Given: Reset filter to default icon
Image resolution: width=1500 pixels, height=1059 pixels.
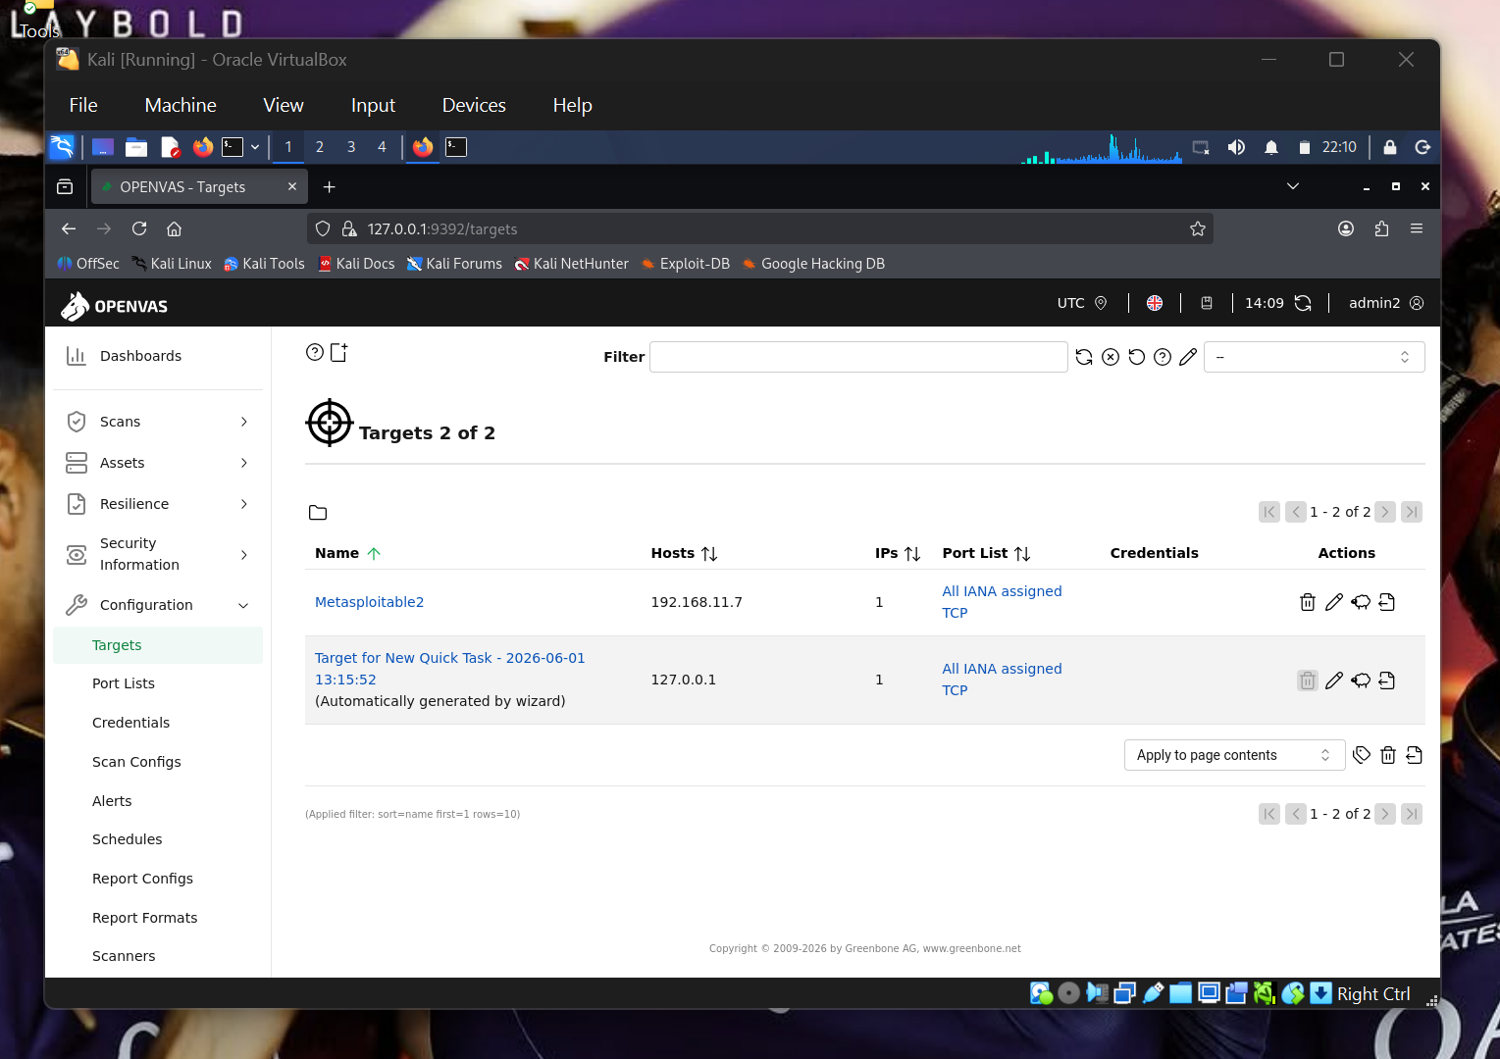Looking at the screenshot, I should coord(1137,357).
